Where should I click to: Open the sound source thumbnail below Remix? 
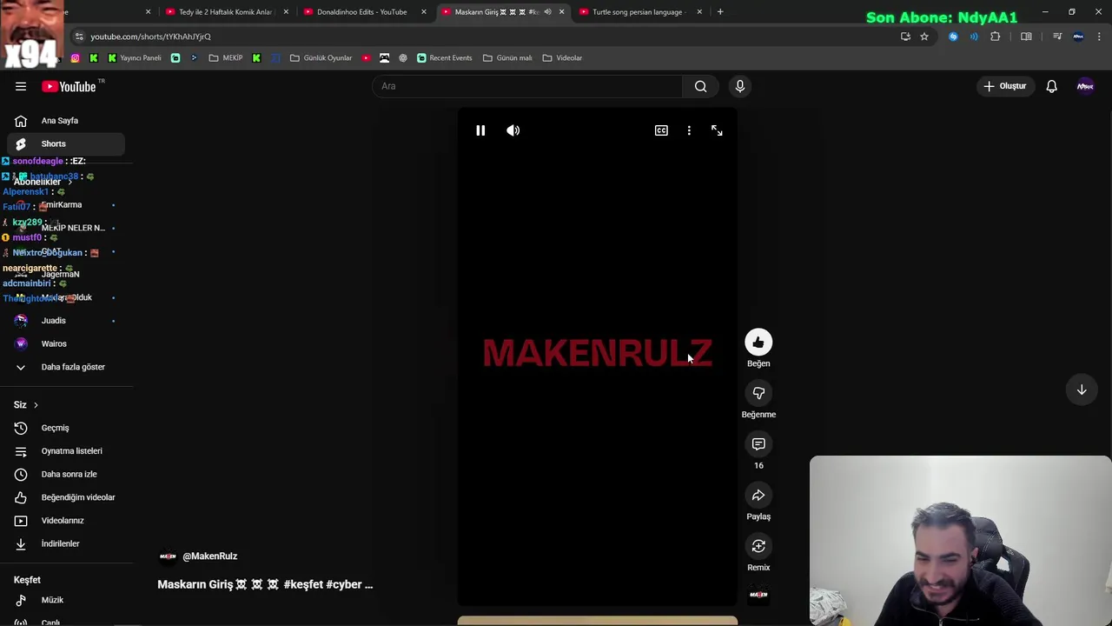758,595
